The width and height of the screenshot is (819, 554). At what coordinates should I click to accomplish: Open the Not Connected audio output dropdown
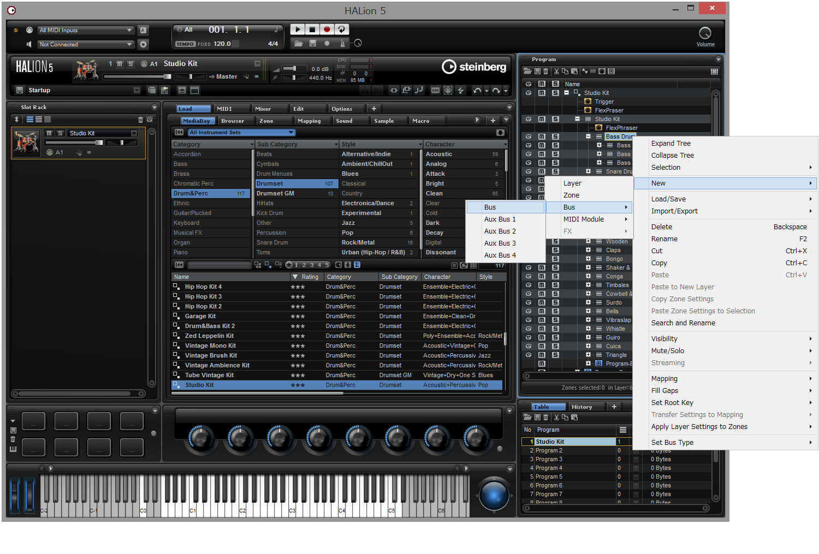[86, 44]
